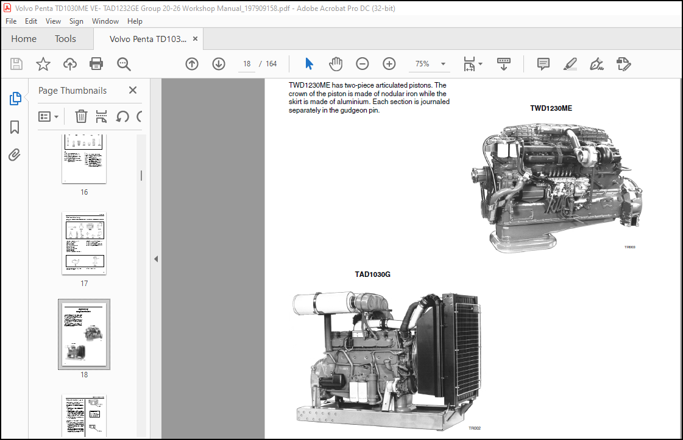Screen dimensions: 683x440
Task: Add document to starred favorites
Action: [43, 64]
